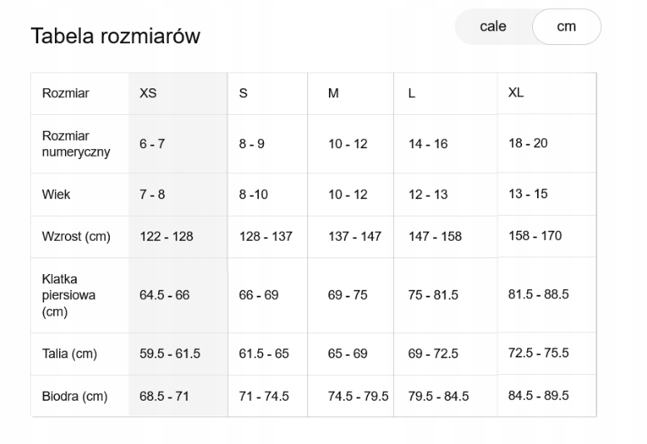The height and width of the screenshot is (444, 647).
Task: Select the XL size column header
Action: 515,92
